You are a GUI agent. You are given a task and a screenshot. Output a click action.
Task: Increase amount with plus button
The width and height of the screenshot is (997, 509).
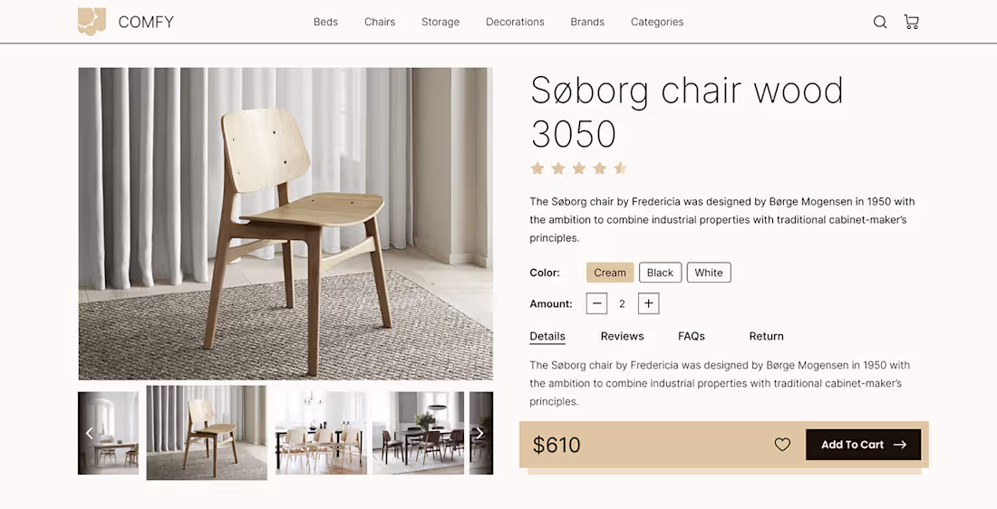[649, 303]
